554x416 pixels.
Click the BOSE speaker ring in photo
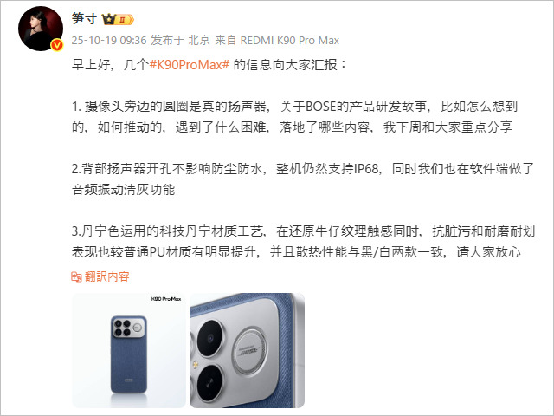[250, 351]
